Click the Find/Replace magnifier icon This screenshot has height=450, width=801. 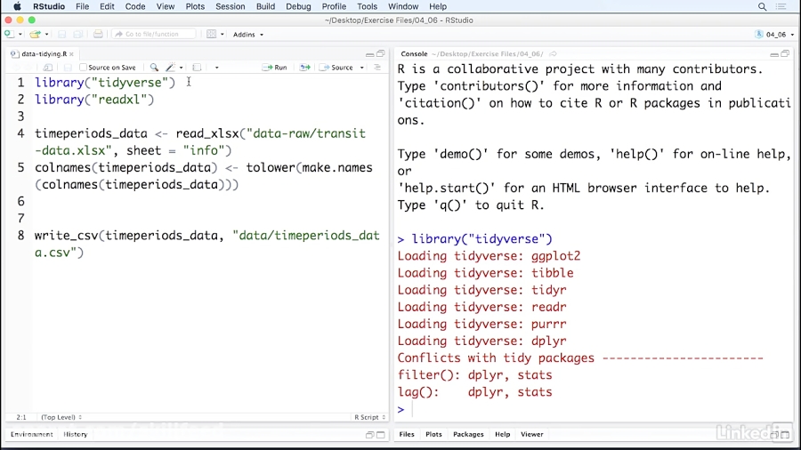[x=154, y=68]
